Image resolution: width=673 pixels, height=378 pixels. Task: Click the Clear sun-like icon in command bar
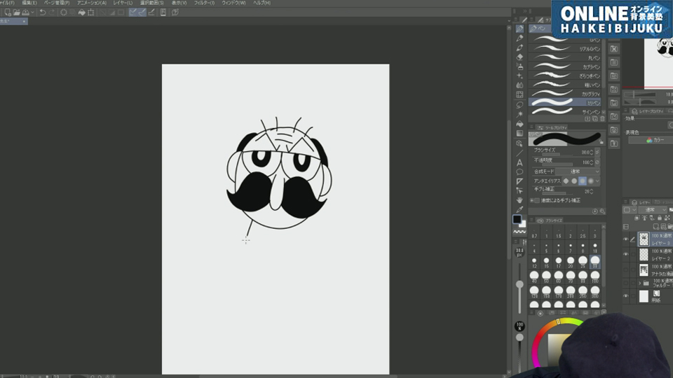pyautogui.click(x=64, y=13)
